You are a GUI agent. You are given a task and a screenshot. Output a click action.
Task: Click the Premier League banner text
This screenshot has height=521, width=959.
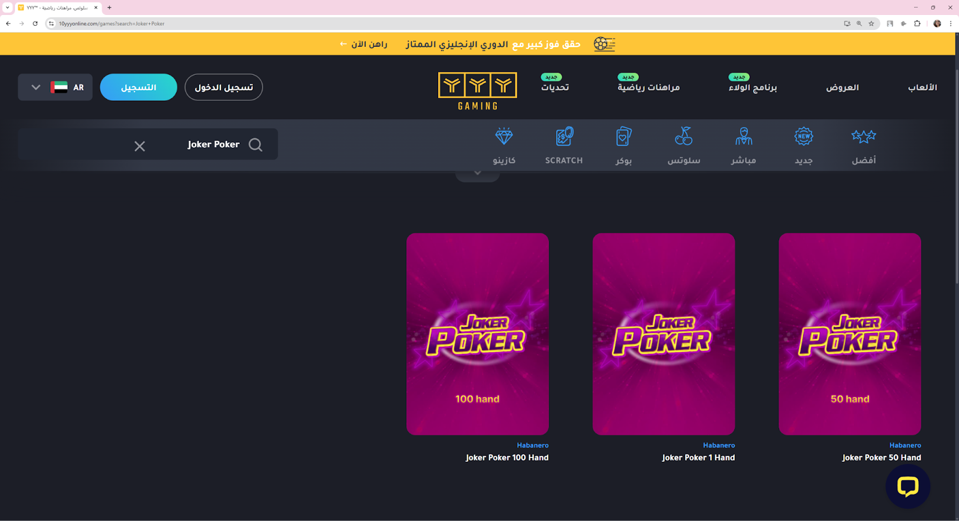click(x=493, y=44)
